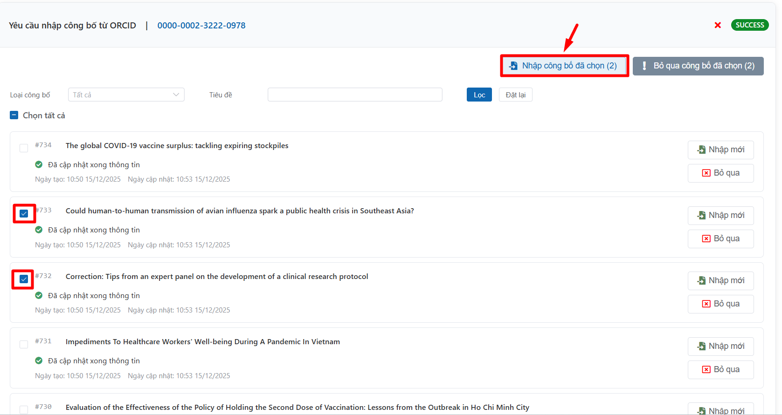Click 'Bỏ qua' for publication #734

(x=720, y=173)
